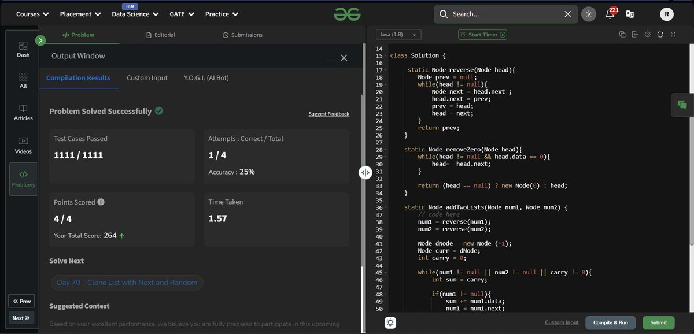The image size is (694, 334).
Task: Open the Articles sidebar item
Action: pos(23,113)
